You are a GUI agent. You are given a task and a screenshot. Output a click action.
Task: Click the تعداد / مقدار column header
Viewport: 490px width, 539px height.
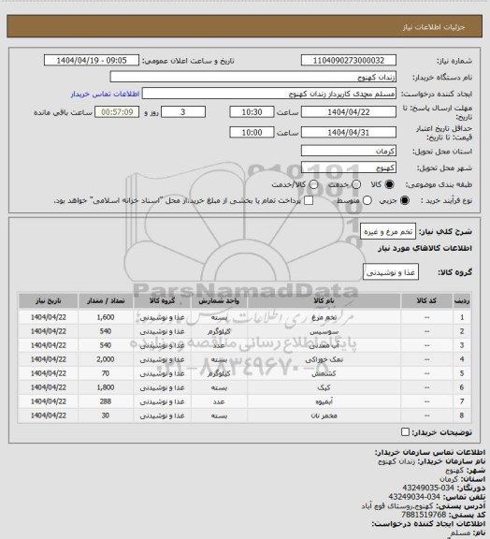tap(106, 300)
